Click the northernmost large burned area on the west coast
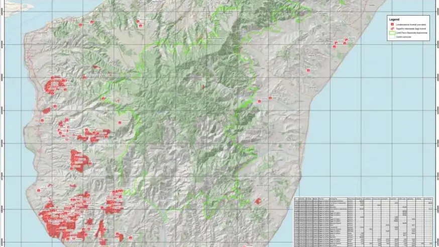 (55, 85)
